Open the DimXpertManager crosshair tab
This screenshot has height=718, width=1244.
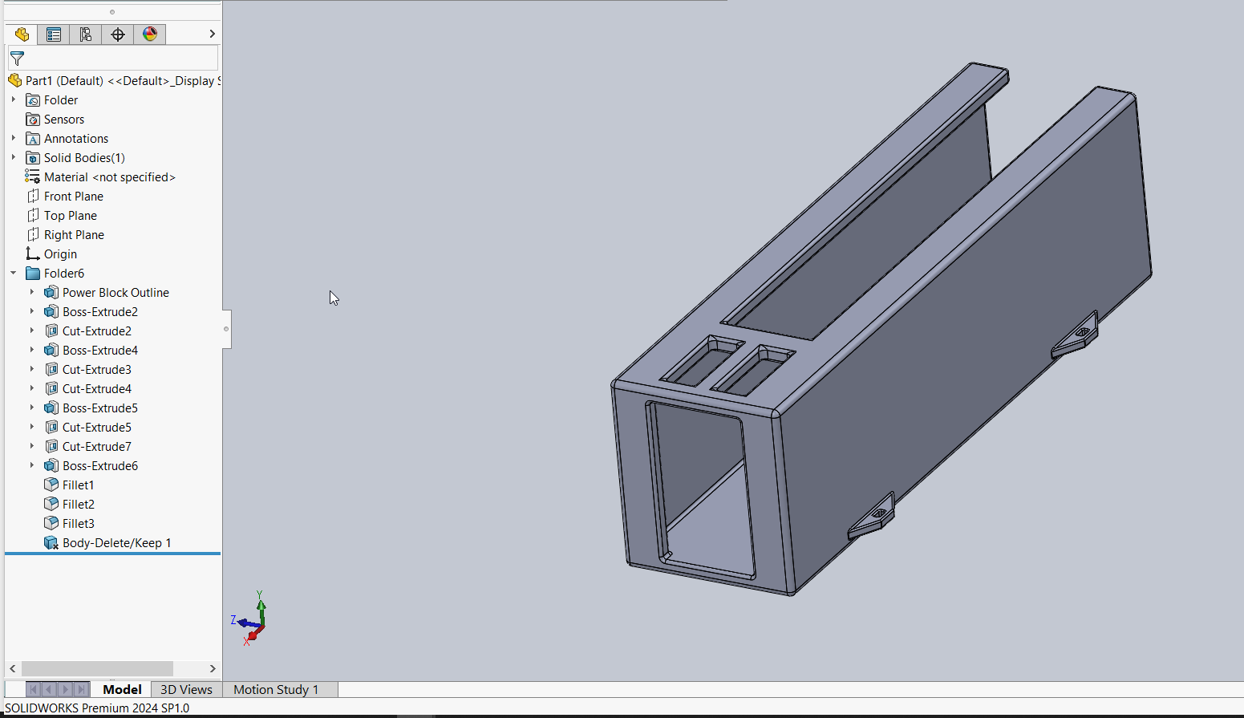pos(118,34)
